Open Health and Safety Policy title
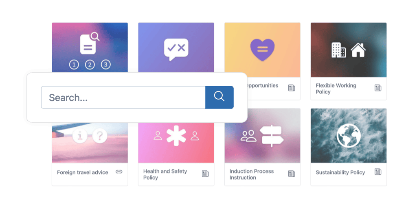Screen dimensions: 417x208 165,174
